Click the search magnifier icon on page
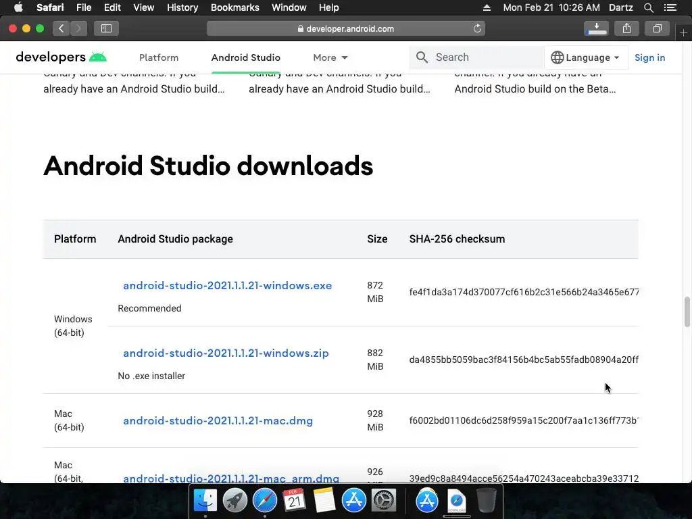Viewport: 692px width, 519px height. click(x=422, y=57)
